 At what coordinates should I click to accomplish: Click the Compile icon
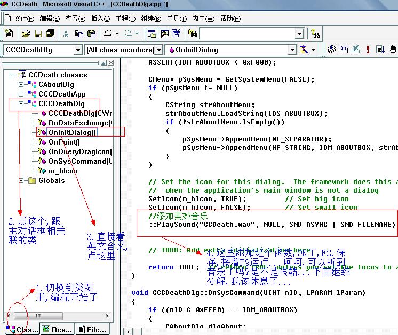click(x=331, y=49)
